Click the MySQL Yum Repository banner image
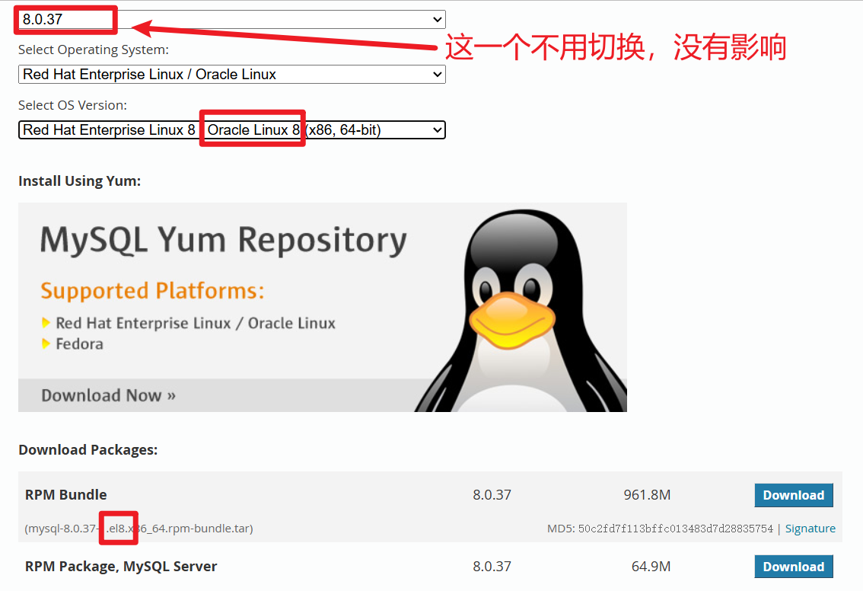Image resolution: width=863 pixels, height=591 pixels. (x=323, y=308)
